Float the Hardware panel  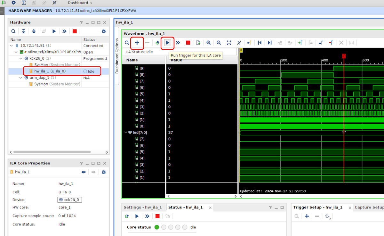[x=99, y=22]
